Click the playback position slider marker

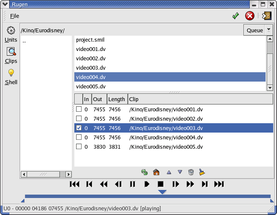[162, 192]
